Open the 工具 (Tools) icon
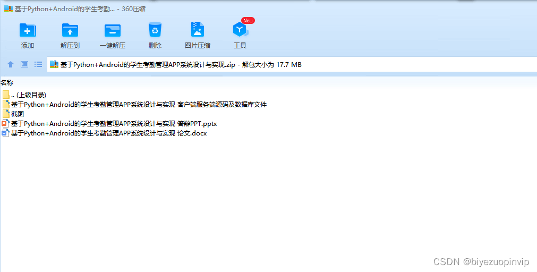537x272 pixels. (241, 30)
